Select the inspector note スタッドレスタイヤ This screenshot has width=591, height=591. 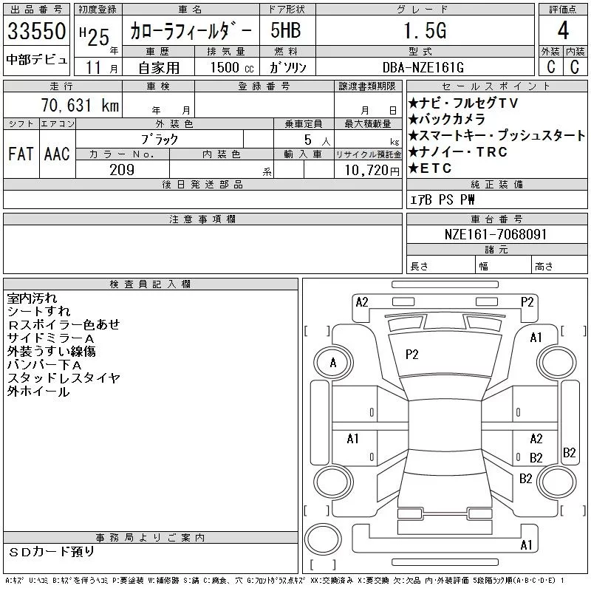coord(64,378)
